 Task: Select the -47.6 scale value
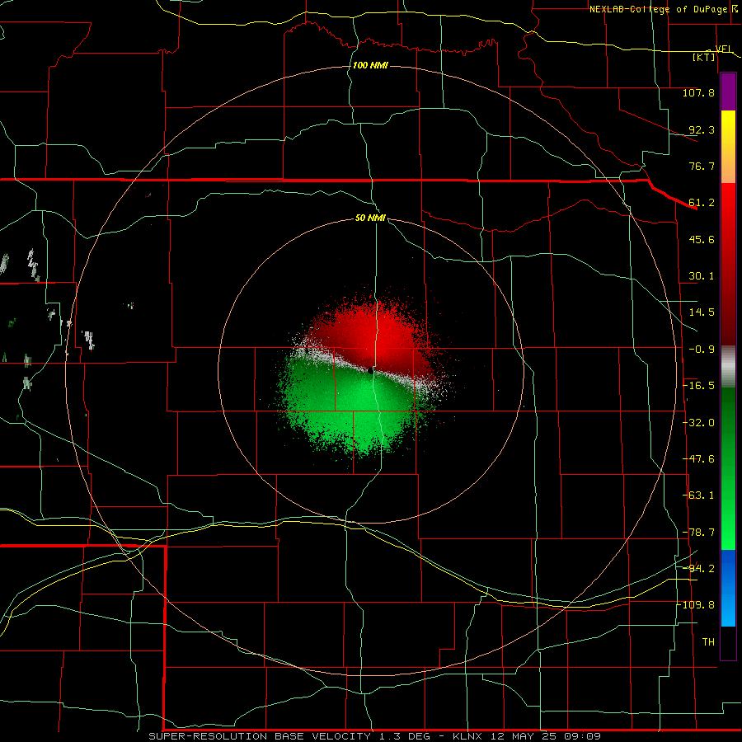pos(698,459)
